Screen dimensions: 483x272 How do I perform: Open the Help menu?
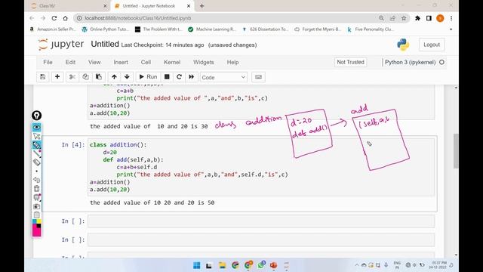pyautogui.click(x=232, y=62)
